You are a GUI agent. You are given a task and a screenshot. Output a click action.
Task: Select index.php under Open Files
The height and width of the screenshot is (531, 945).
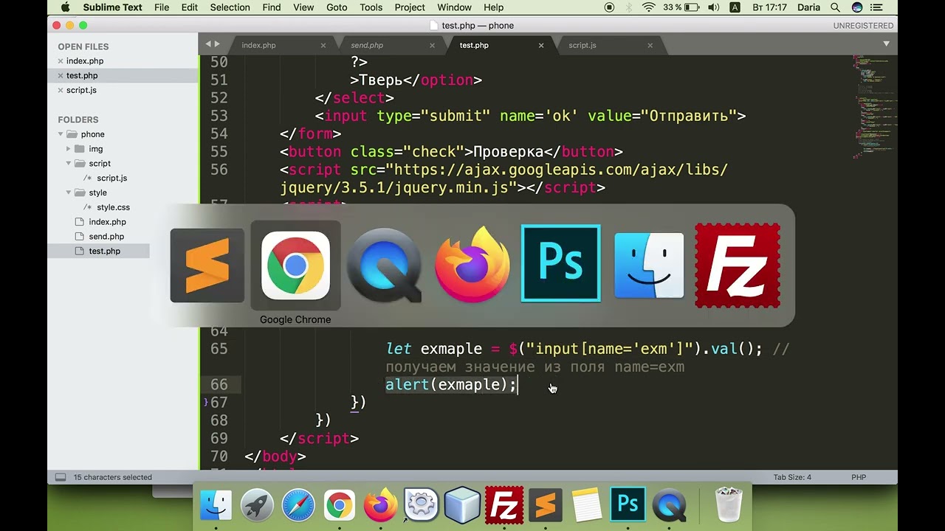coord(85,61)
